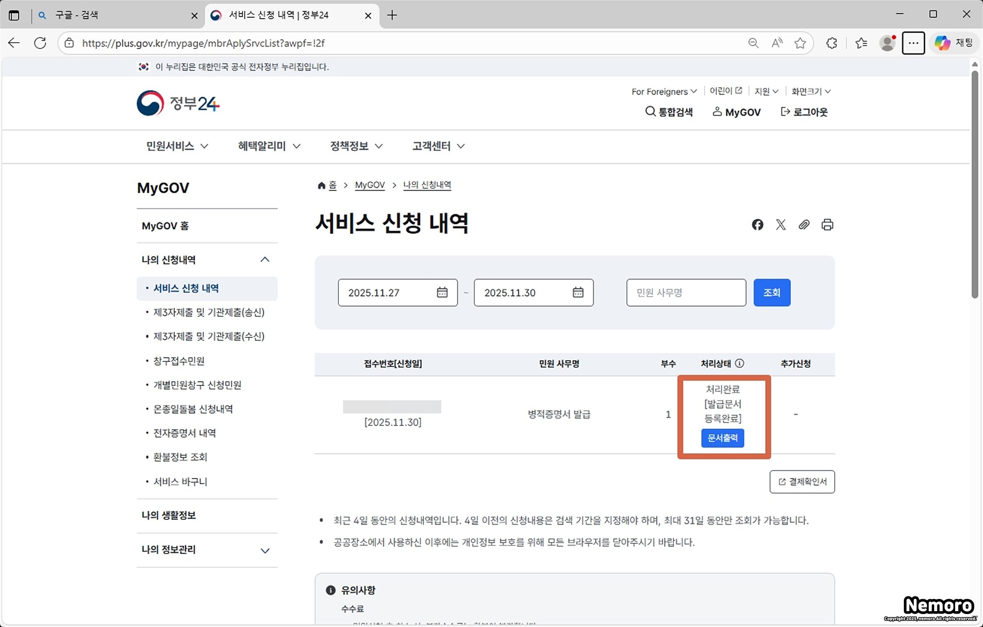
Task: Open the 민원서비스 navigation menu
Action: point(177,146)
